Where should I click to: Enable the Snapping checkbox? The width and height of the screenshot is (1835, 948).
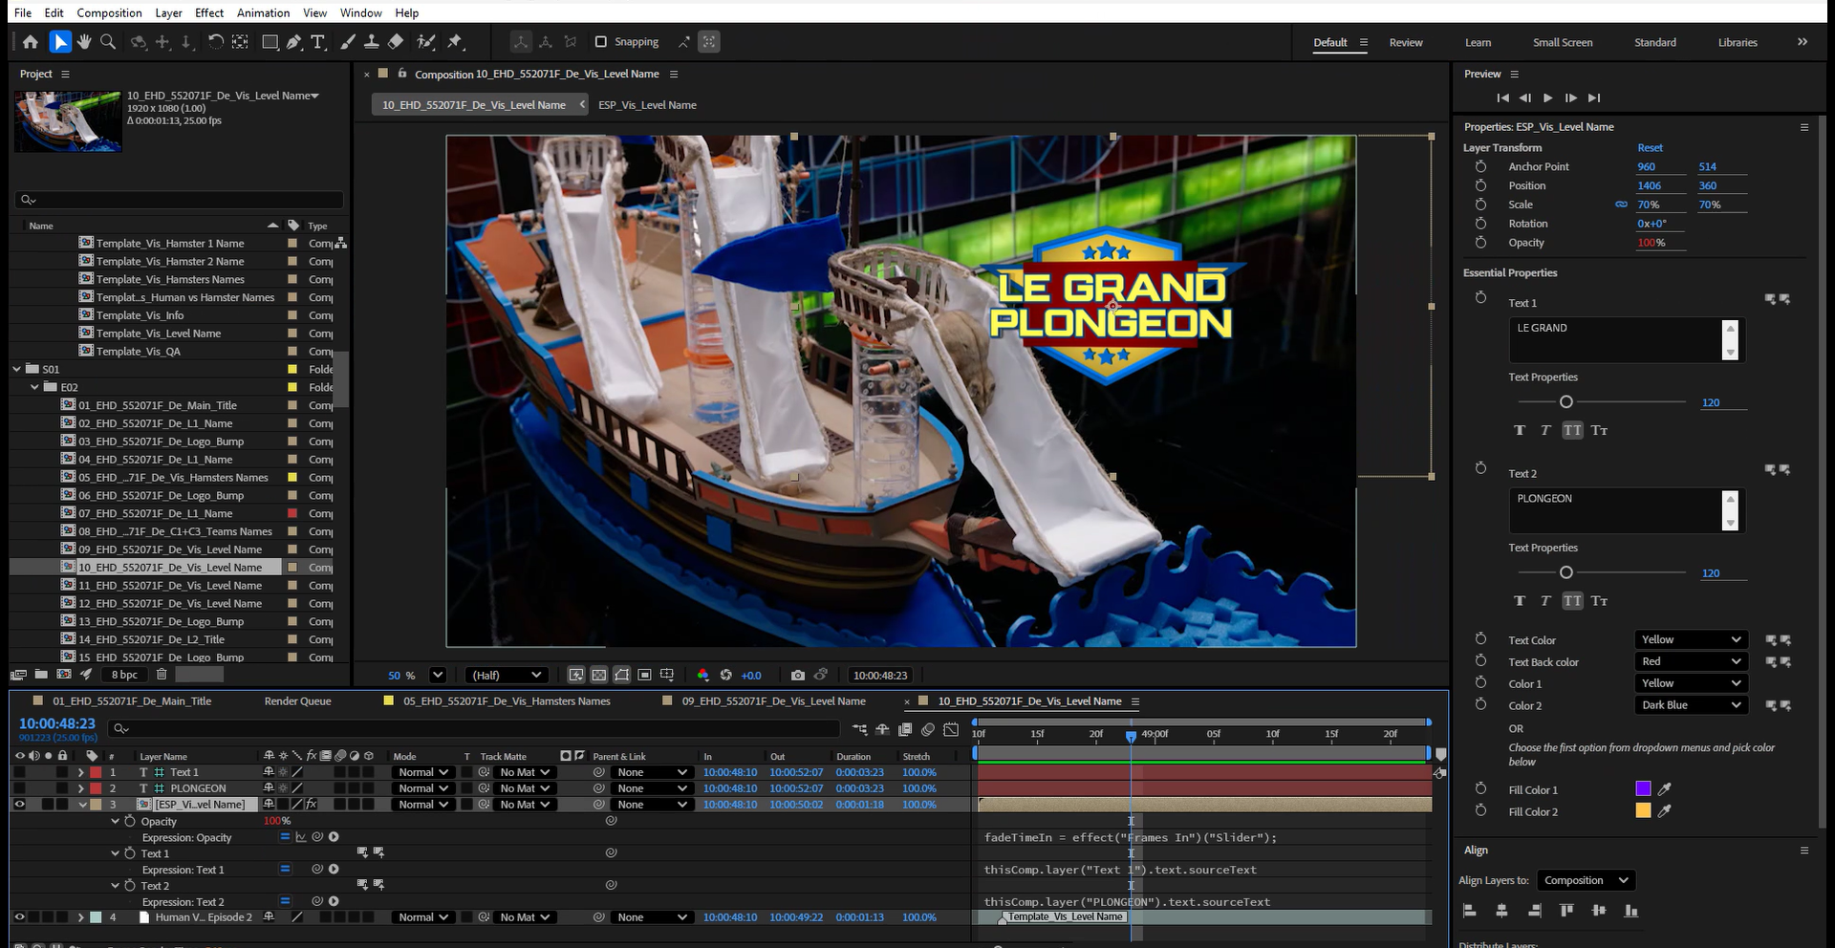[x=601, y=42]
